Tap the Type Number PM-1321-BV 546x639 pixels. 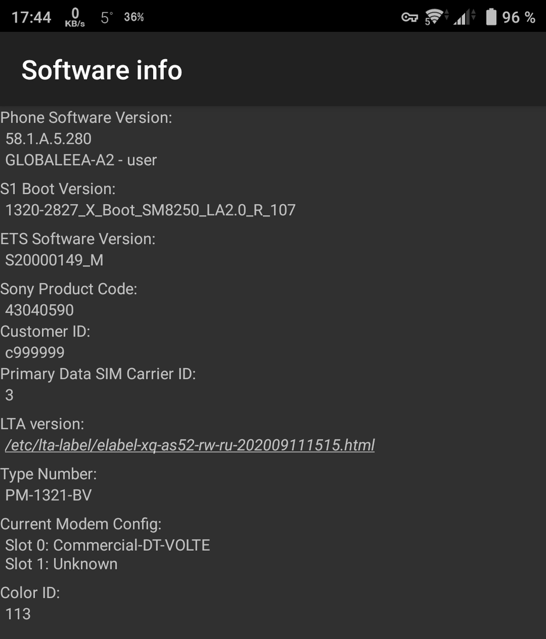click(x=49, y=495)
